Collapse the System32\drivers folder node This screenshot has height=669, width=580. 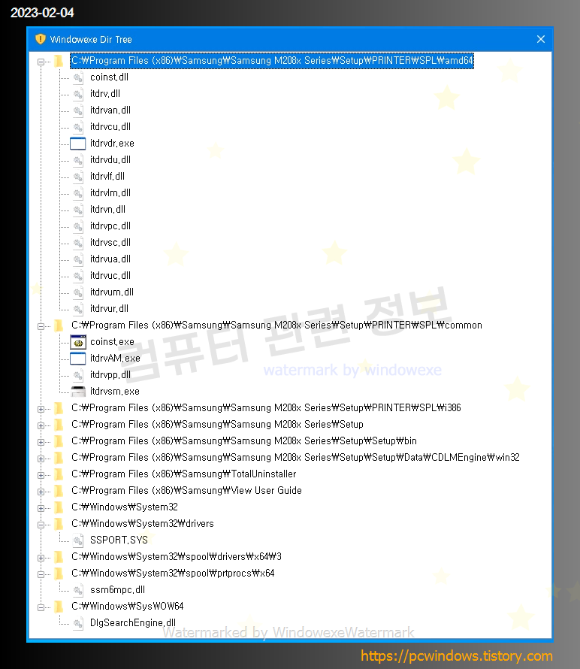coord(41,525)
